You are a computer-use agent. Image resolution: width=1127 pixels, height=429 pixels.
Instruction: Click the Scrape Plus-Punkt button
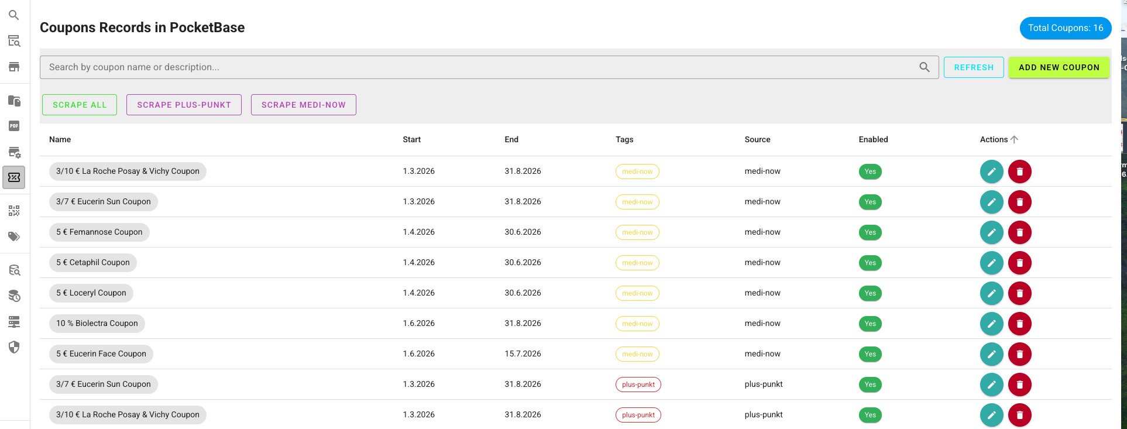point(184,105)
